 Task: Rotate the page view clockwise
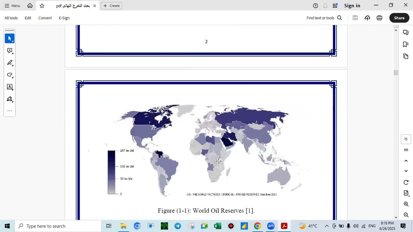pos(406,182)
